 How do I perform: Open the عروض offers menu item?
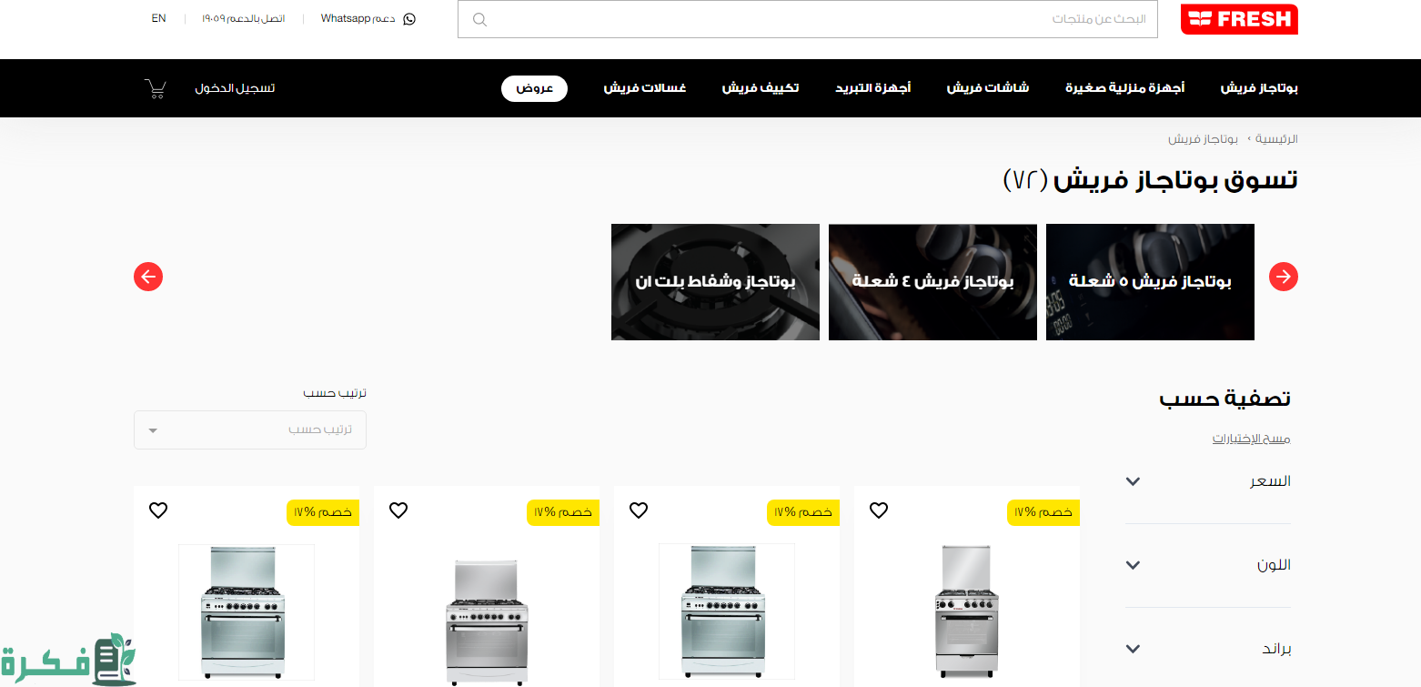click(535, 88)
